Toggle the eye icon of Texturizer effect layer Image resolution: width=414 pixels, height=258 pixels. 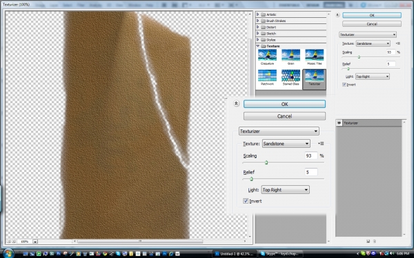pos(339,123)
